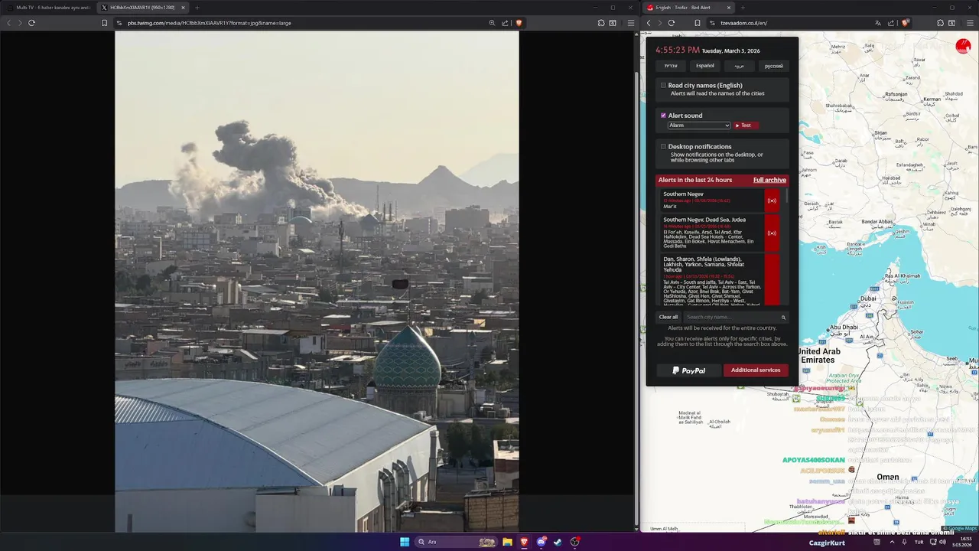The height and width of the screenshot is (551, 979).
Task: Open File Explorer from taskbar
Action: tap(507, 542)
